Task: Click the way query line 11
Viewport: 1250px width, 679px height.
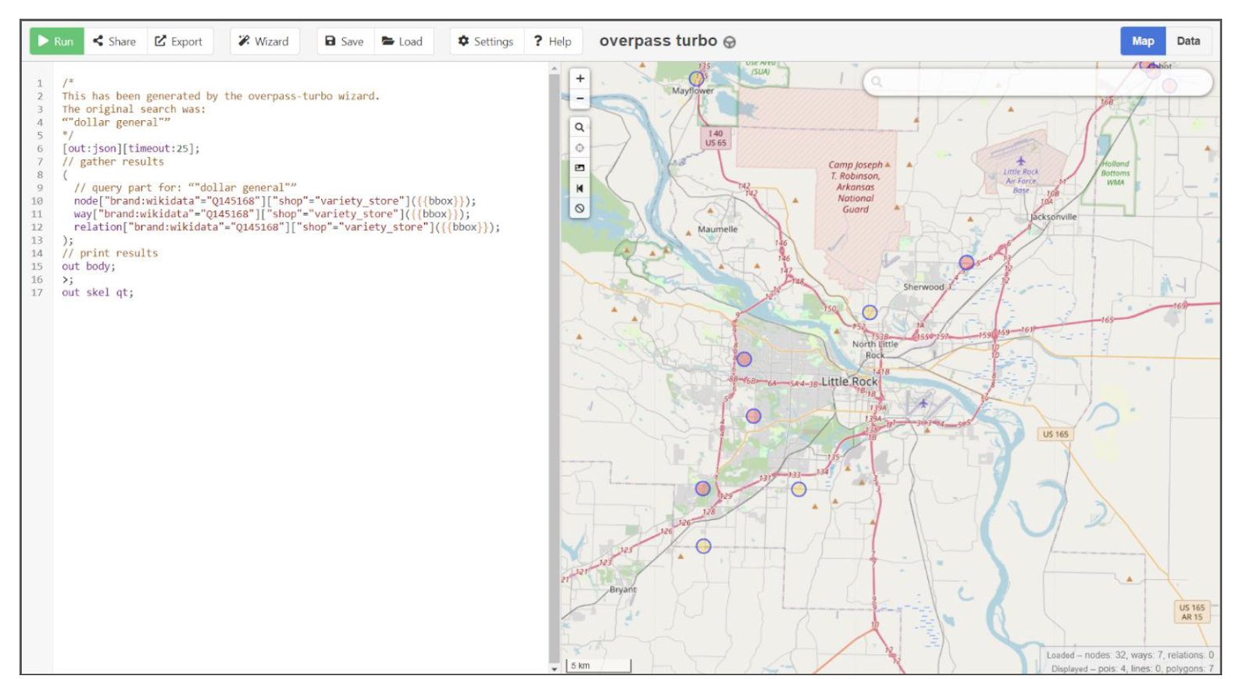Action: (x=272, y=214)
